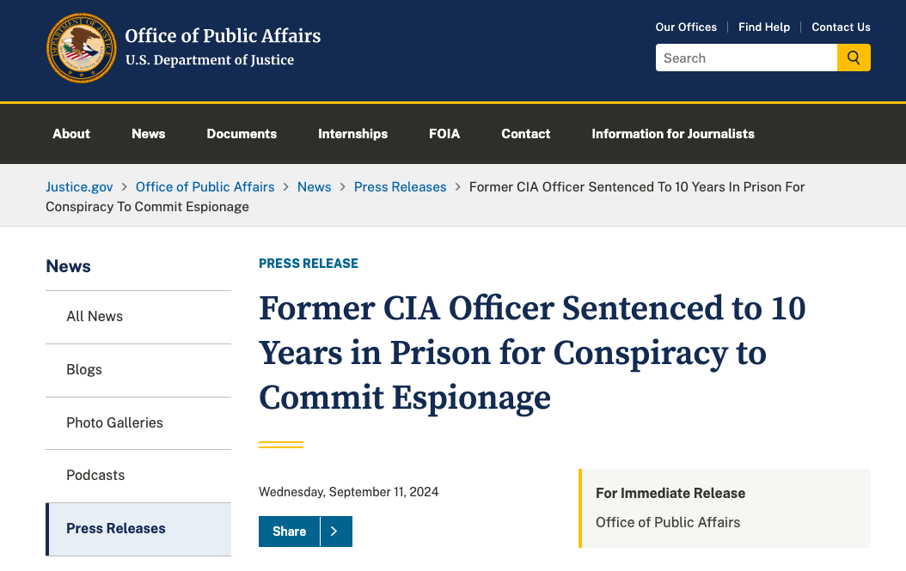Open Information for Journalists menu item
Image resolution: width=906 pixels, height=571 pixels.
tap(673, 134)
